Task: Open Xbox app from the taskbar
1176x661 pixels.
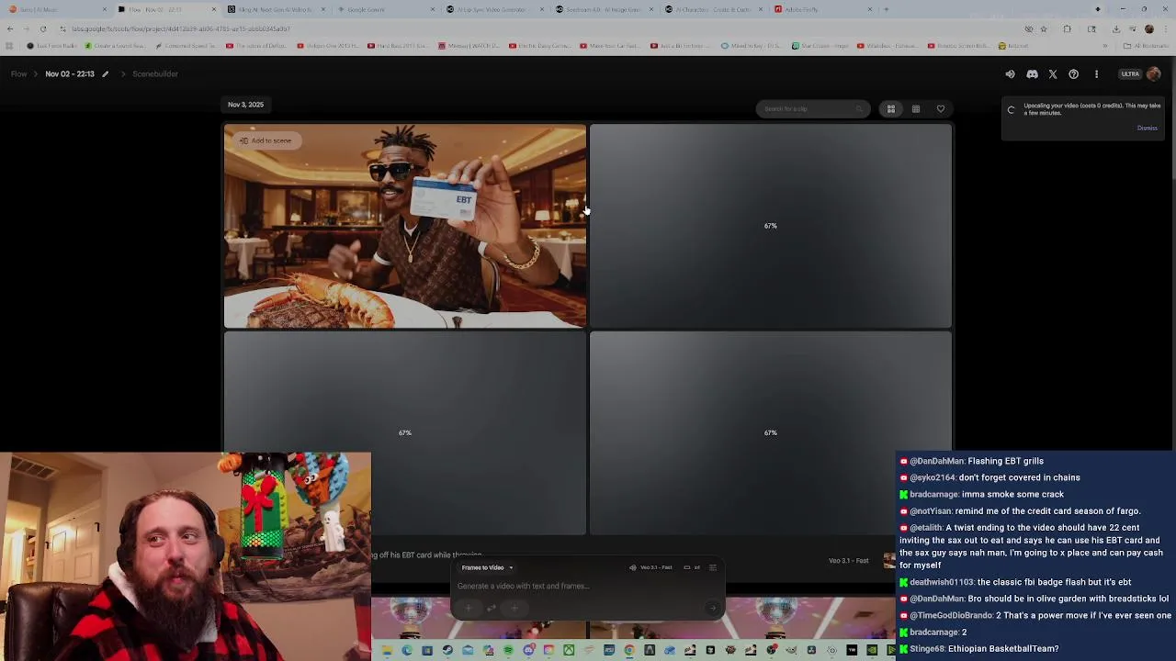Action: pos(569,650)
